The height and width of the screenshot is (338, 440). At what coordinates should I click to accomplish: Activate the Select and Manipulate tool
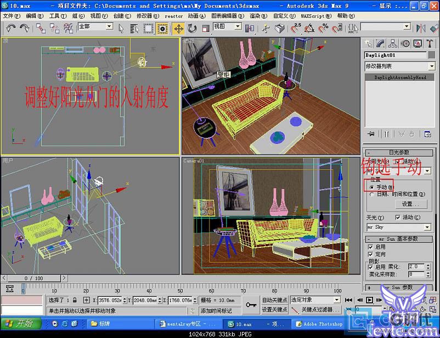266,29
